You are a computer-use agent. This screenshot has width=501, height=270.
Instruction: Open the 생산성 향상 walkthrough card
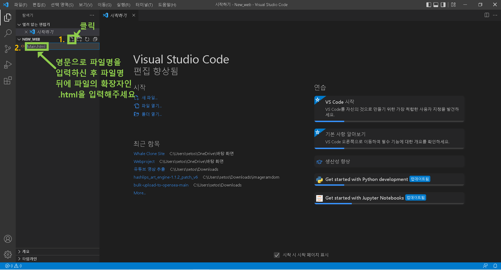(389, 162)
